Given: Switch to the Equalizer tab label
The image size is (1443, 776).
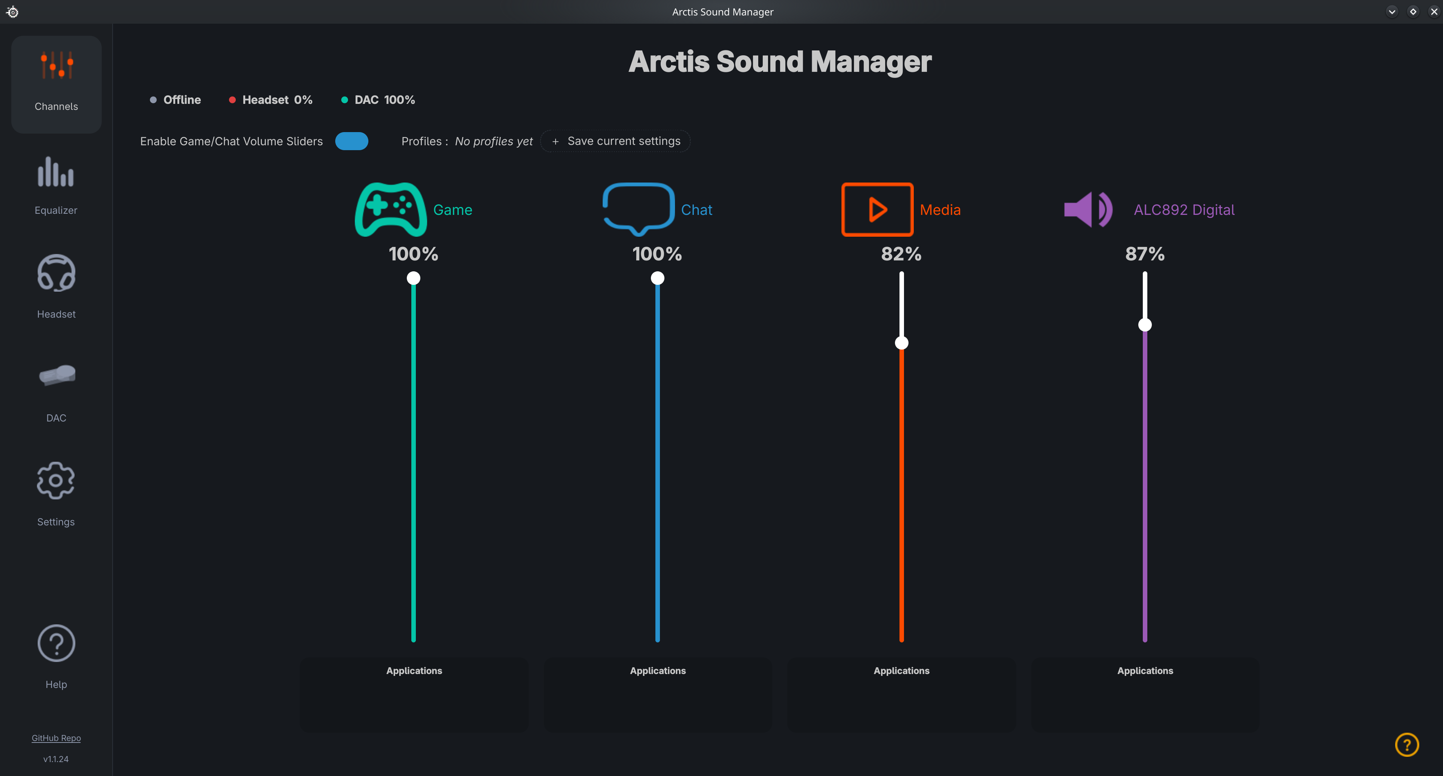Looking at the screenshot, I should (x=56, y=210).
